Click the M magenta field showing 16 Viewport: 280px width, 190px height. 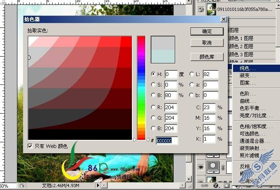click(x=209, y=118)
